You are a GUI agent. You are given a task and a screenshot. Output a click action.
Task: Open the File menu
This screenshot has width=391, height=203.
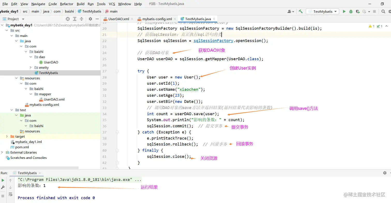(5, 4)
